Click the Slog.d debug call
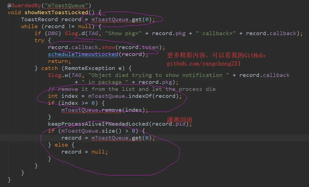Viewport: 309px width, 187px height. 74,33
